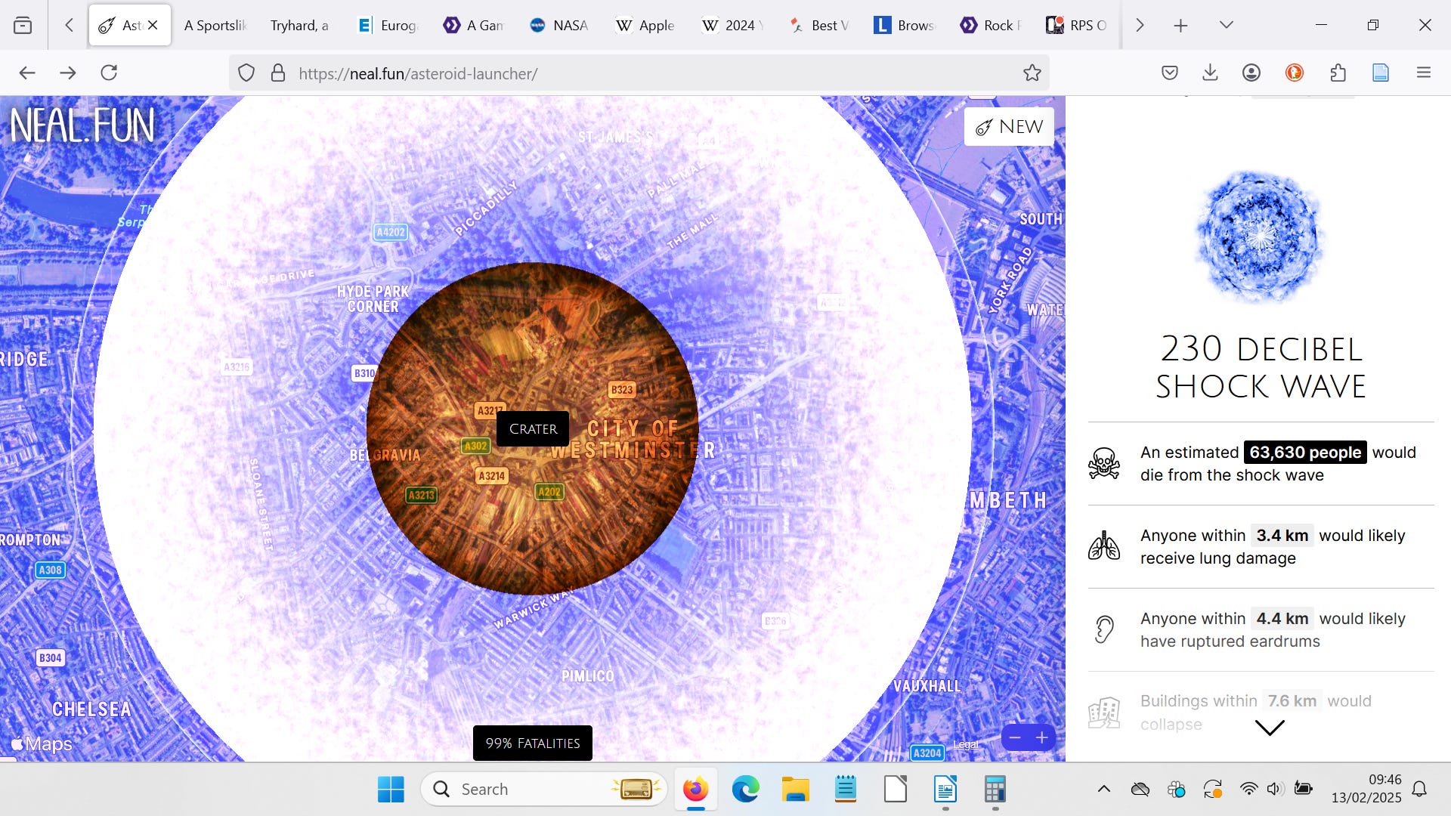
Task: Open a new browser tab
Action: 1180,25
